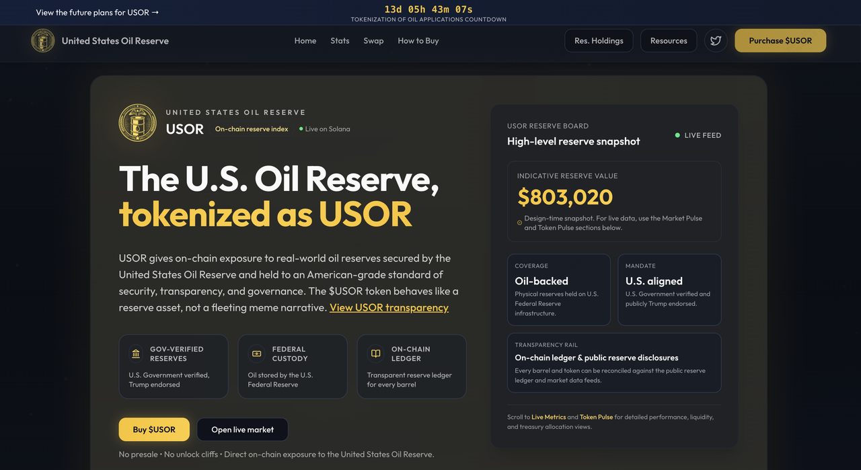Click the bank icon on Gov-Verified Reserves
This screenshot has height=470, width=861.
click(x=137, y=354)
